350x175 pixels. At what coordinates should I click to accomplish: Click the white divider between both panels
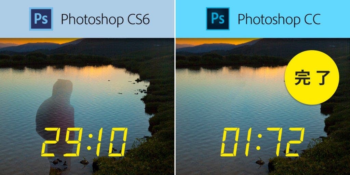click(x=175, y=87)
